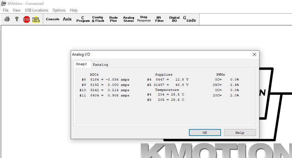Open help question mark icon

tap(17, 19)
